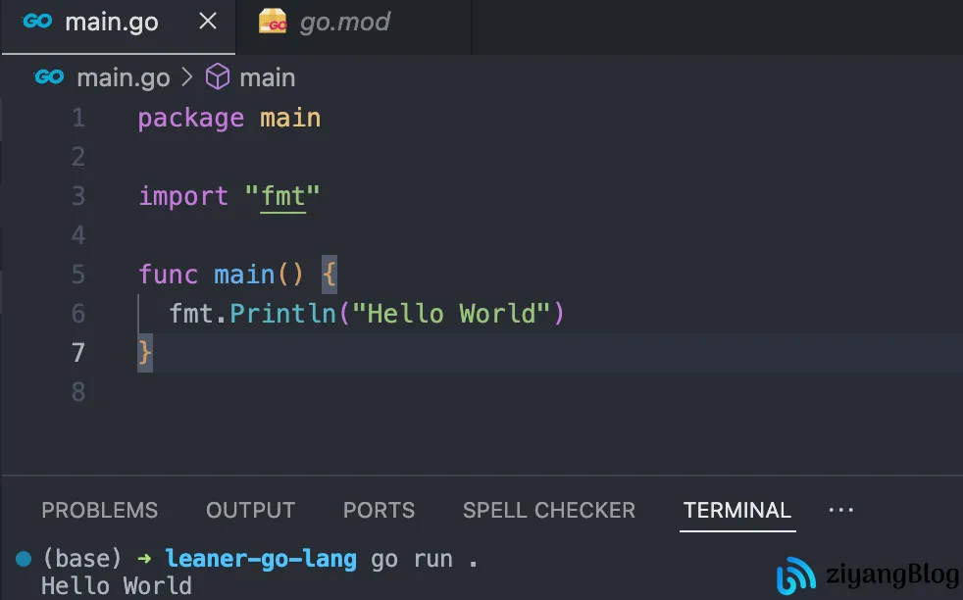Click the Println function call
This screenshot has height=600, width=963.
click(283, 314)
